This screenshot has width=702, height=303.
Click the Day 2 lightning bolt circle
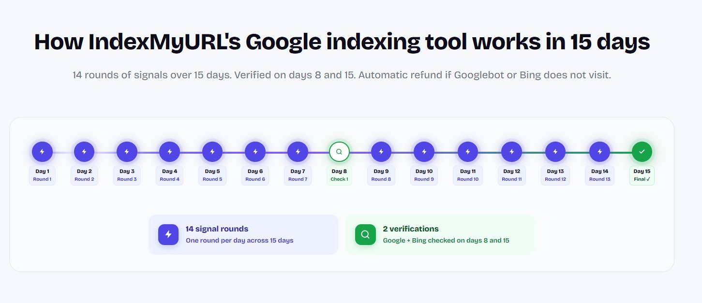[84, 152]
